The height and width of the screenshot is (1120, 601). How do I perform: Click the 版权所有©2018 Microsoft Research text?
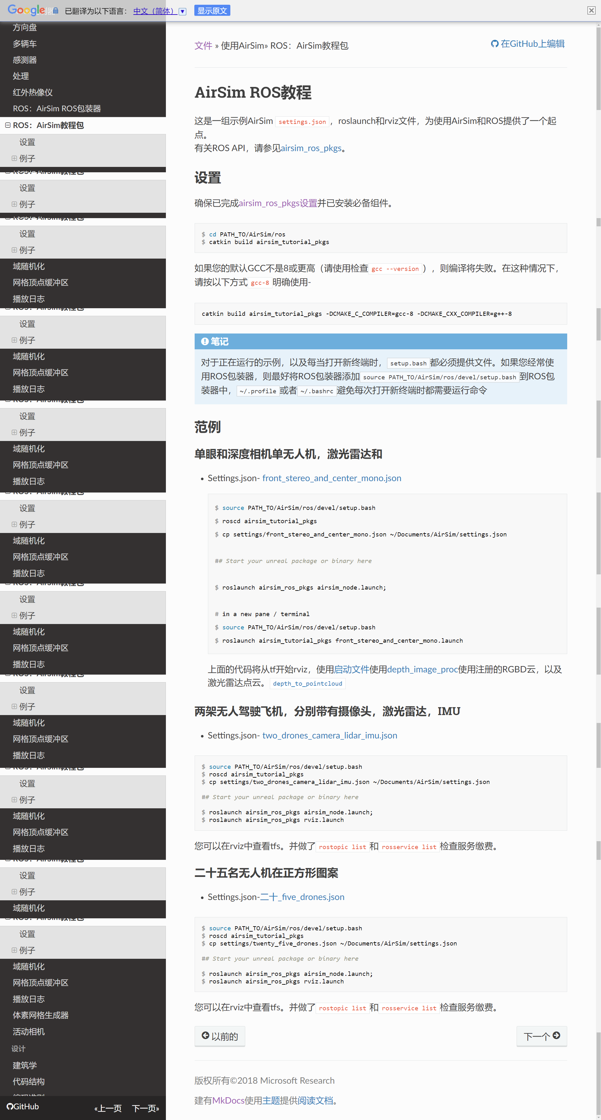264,1081
